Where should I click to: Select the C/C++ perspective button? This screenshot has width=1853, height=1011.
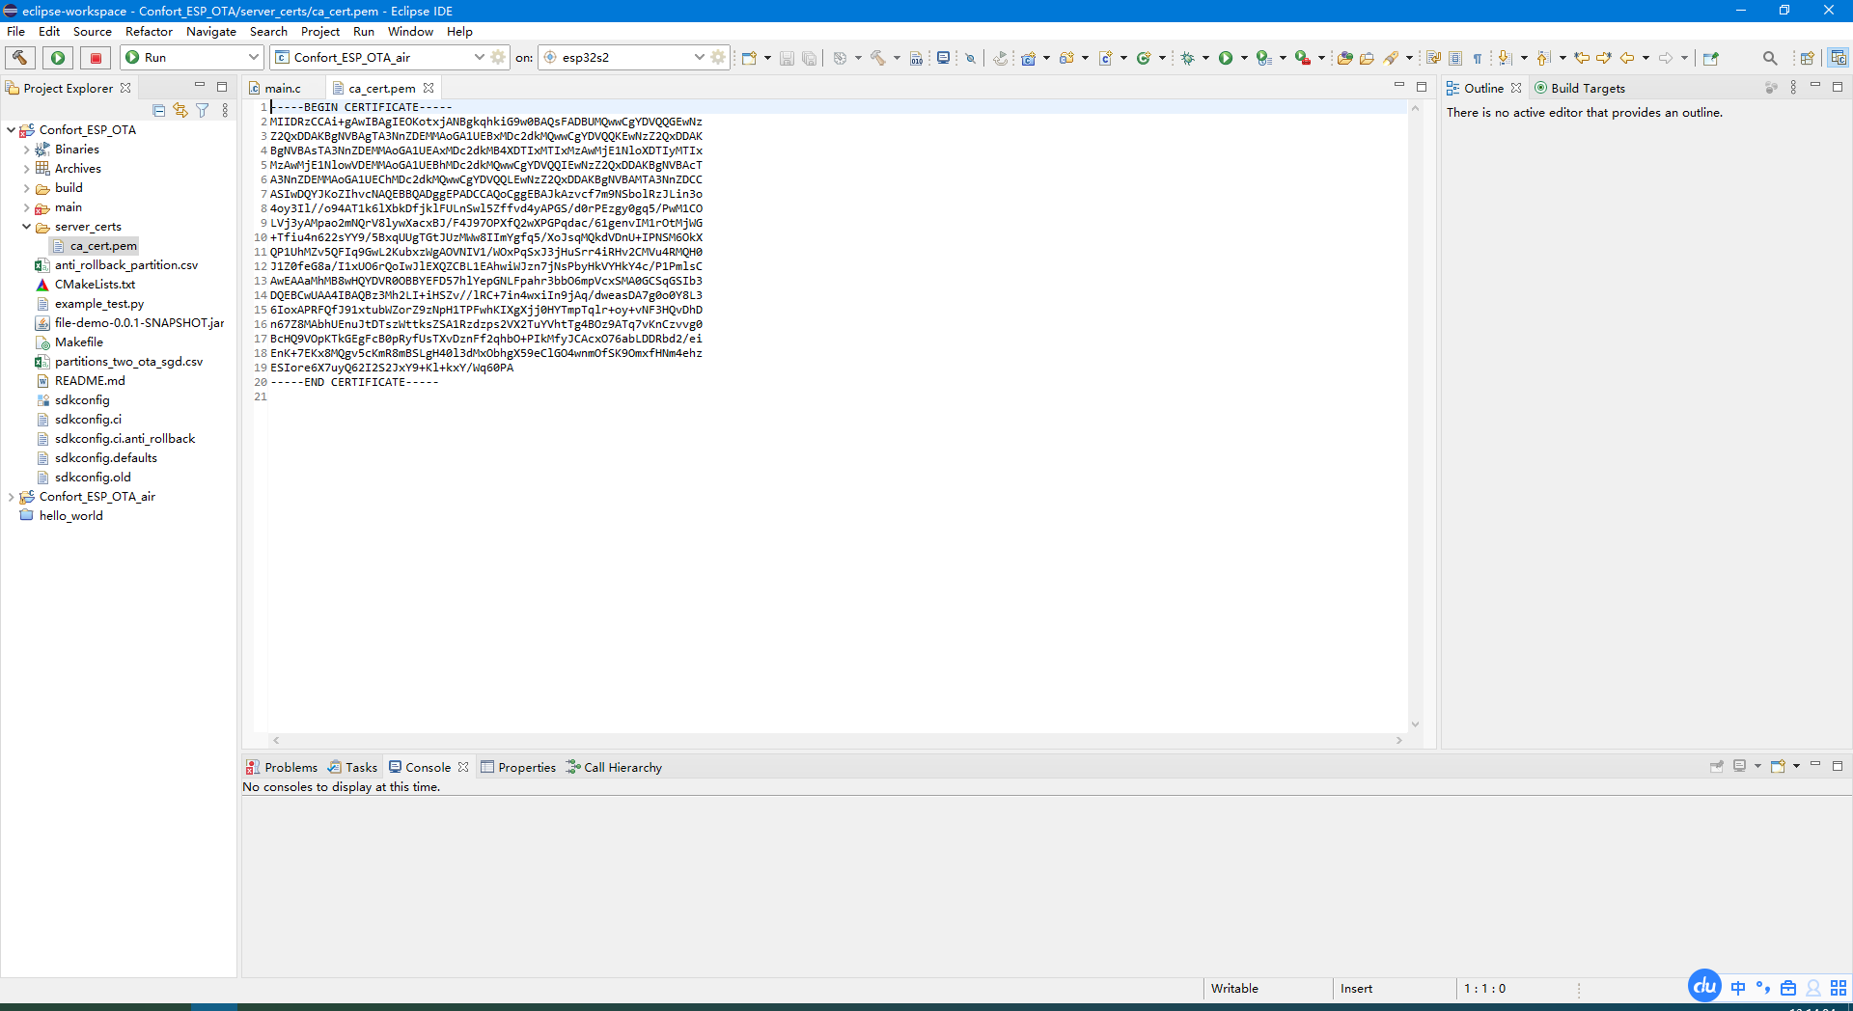[x=1838, y=58]
